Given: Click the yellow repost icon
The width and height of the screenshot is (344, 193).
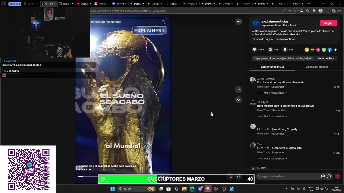Looking at the screenshot, I should point(307,50).
